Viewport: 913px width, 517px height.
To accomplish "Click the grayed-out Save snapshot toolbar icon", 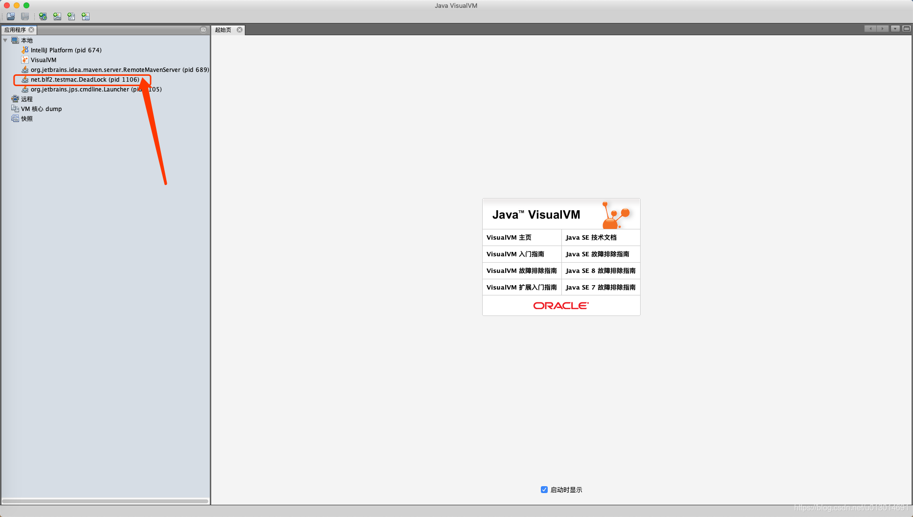I will tap(25, 17).
